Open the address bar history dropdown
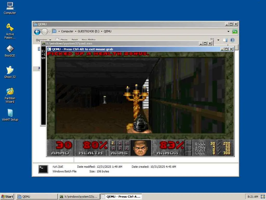This screenshot has height=200, width=266. pos(228,32)
